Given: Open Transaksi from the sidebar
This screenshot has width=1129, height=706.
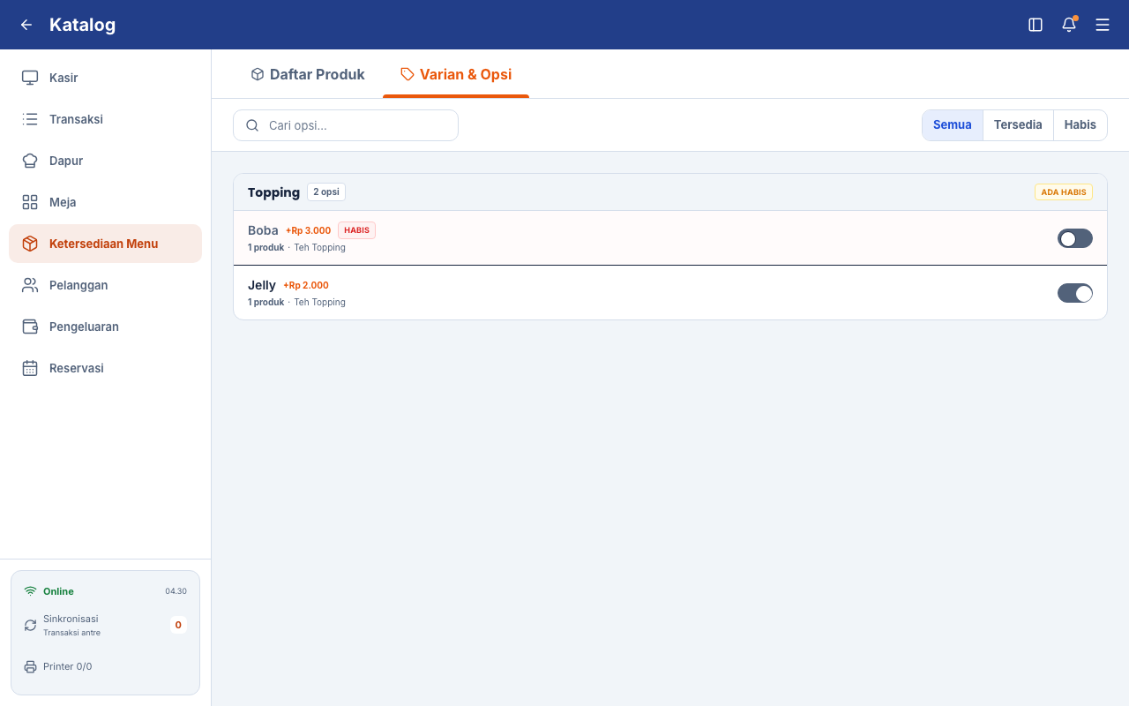Looking at the screenshot, I should [105, 119].
